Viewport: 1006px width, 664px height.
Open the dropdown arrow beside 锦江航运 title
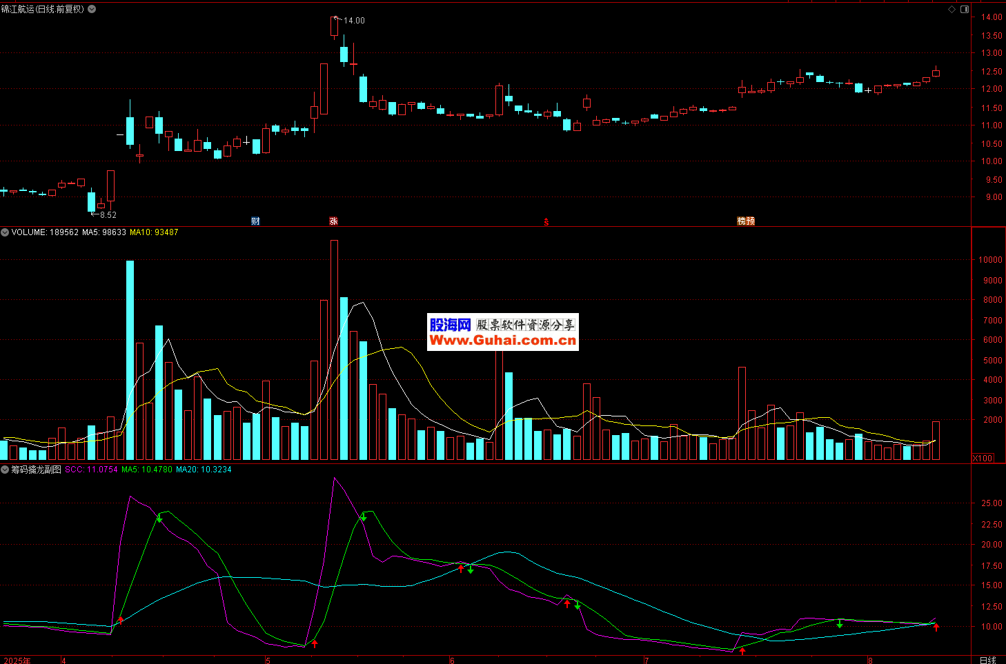92,9
